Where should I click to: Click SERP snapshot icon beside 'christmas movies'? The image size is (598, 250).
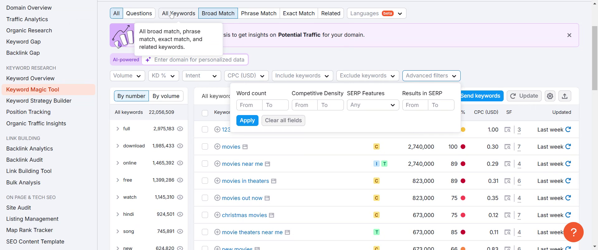tap(271, 215)
